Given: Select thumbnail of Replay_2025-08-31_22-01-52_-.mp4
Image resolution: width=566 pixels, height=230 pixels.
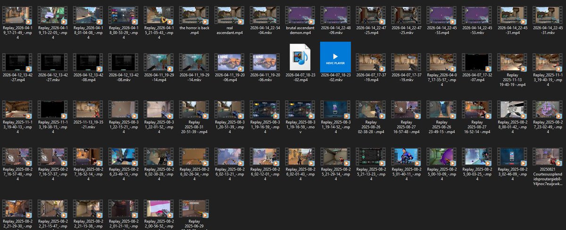Looking at the screenshot, I should click(158, 110).
